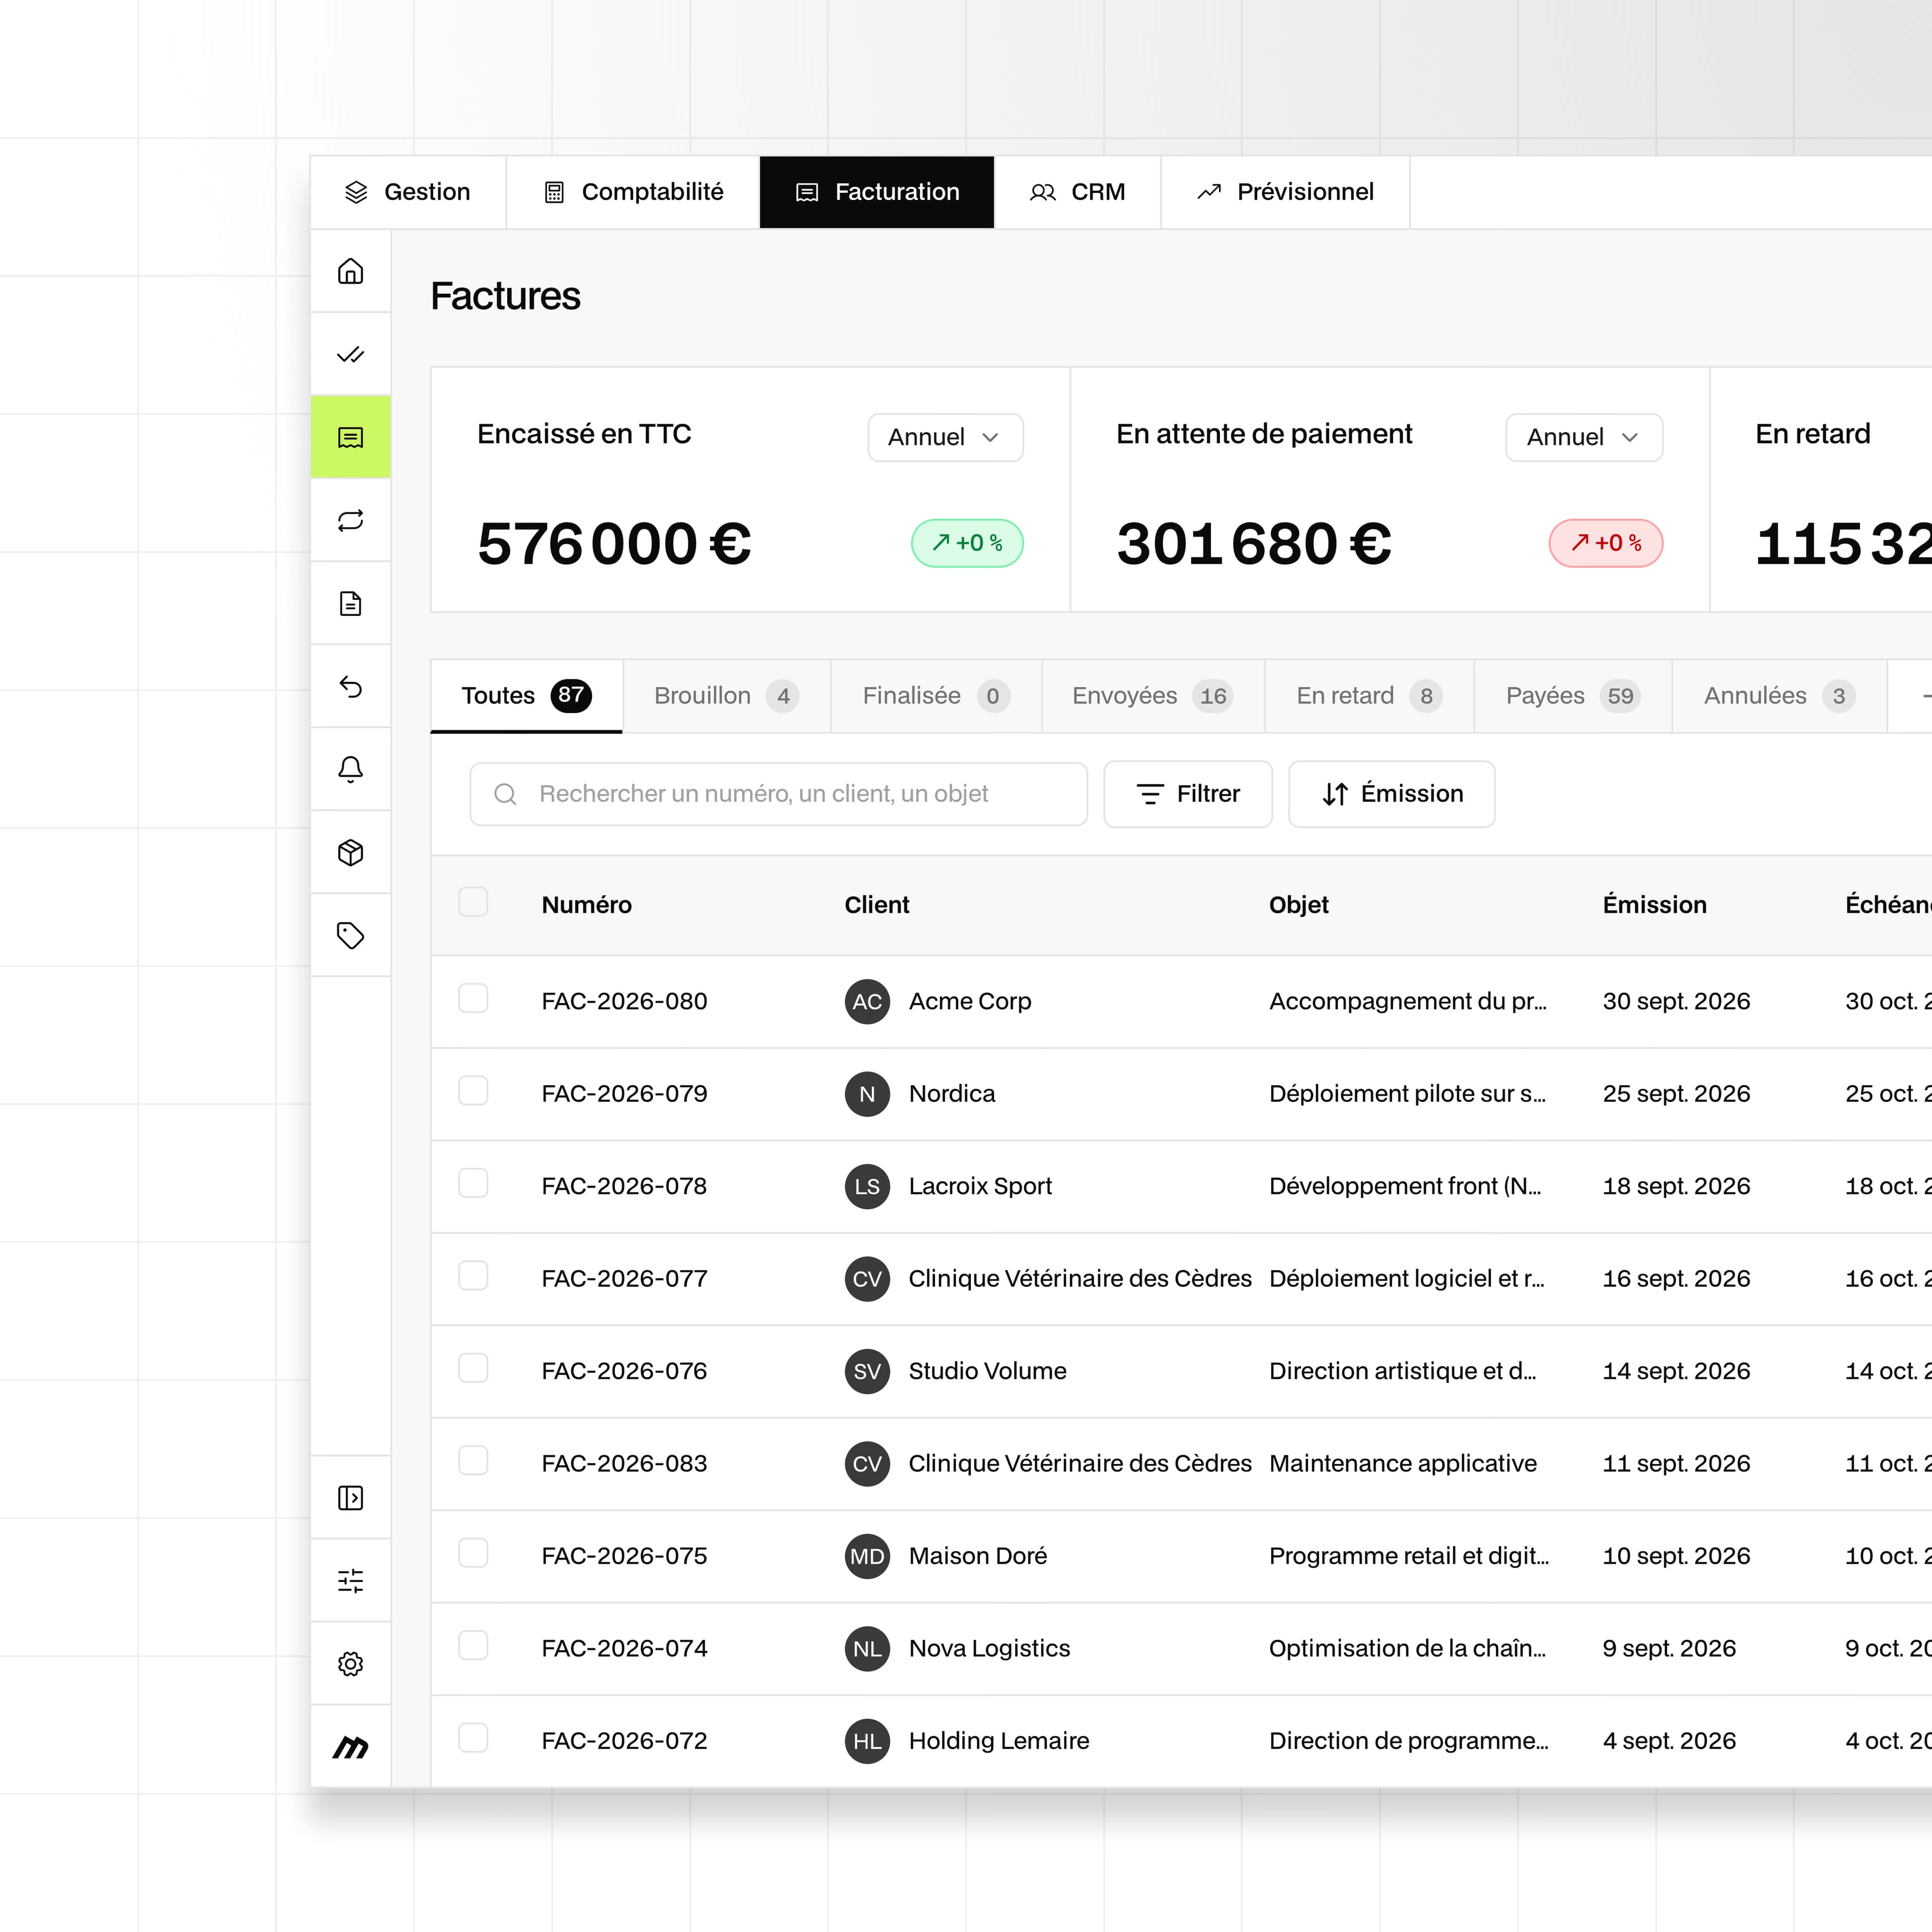Screen dimensions: 1932x1932
Task: Click the MD avatar for Maison Doré
Action: 867,1556
